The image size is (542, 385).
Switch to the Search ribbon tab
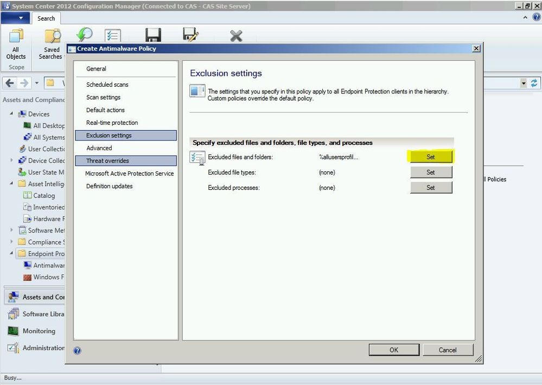(x=46, y=18)
